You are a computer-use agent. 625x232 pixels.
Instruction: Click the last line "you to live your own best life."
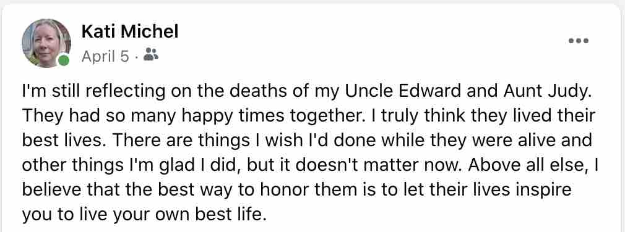tap(143, 216)
